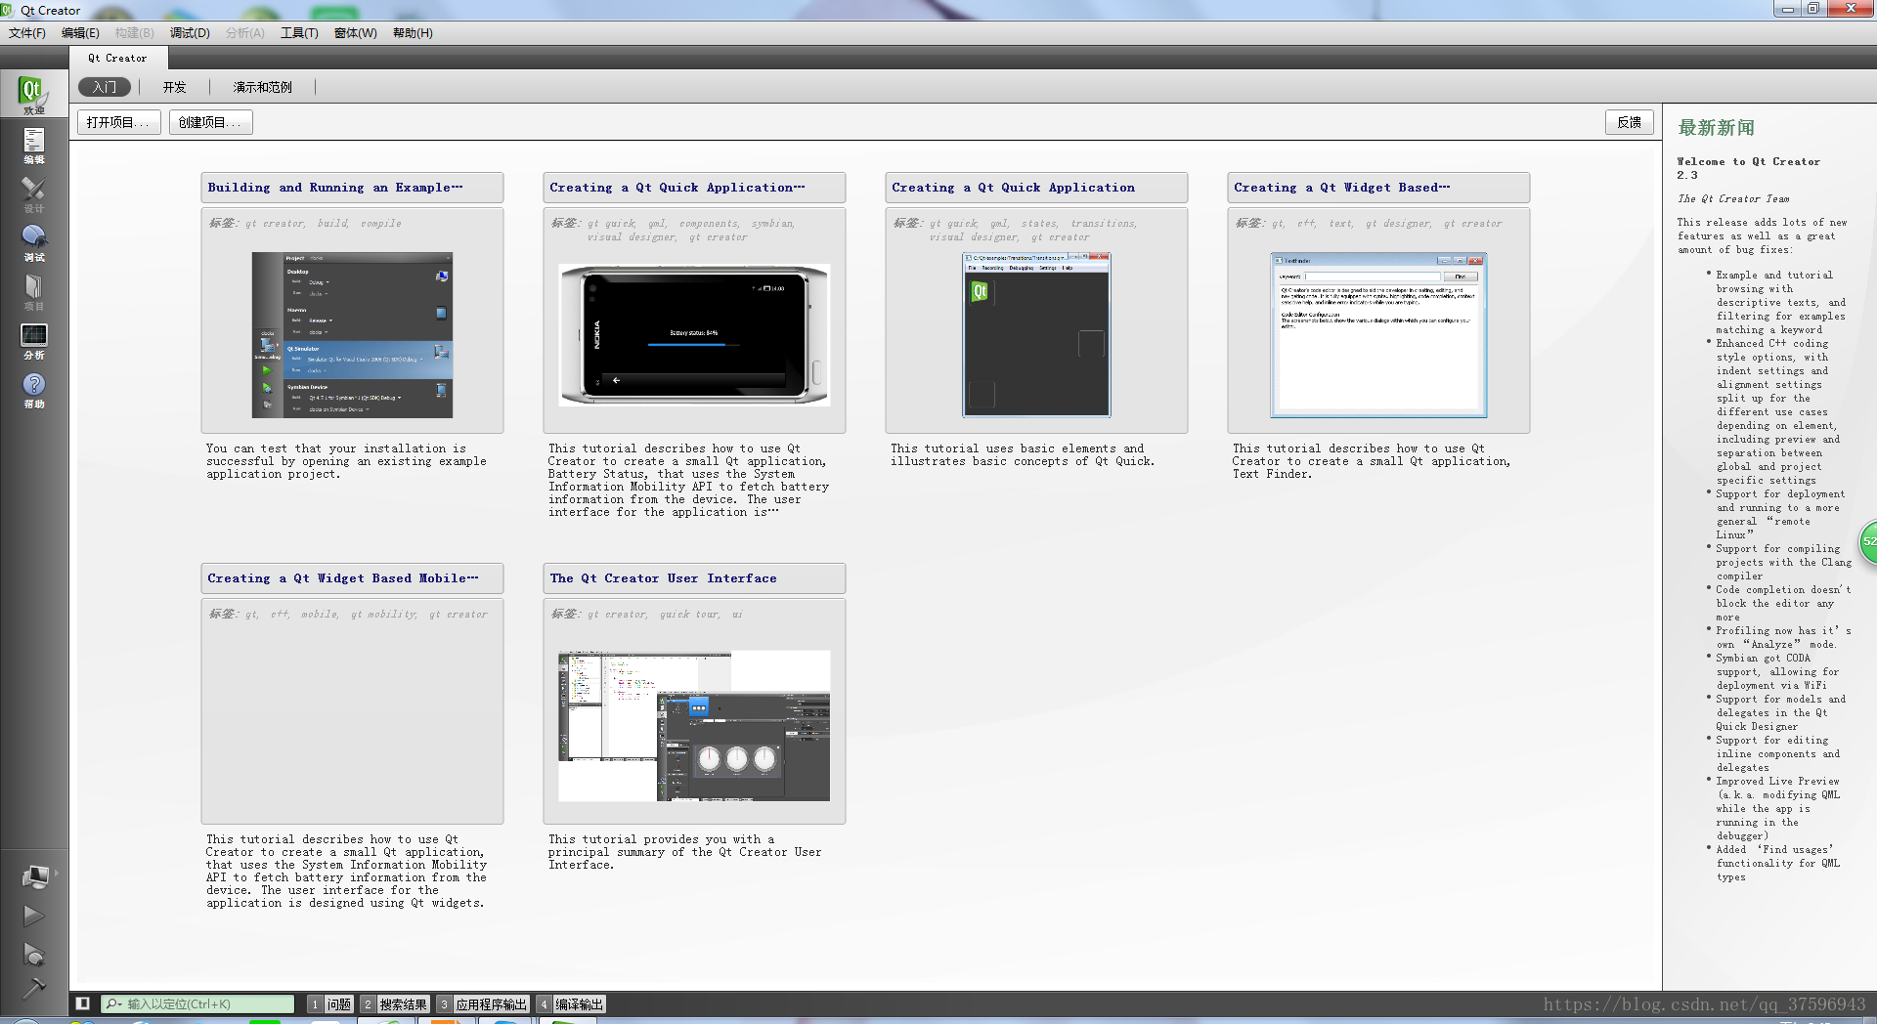
Task: Open Building and Running an Example tutorial
Action: (352, 188)
